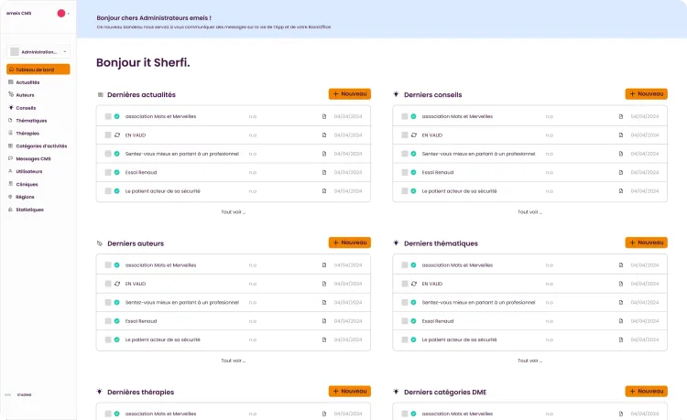The image size is (687, 420).
Task: Click the pen icon beside Auteurs
Action: [10, 94]
